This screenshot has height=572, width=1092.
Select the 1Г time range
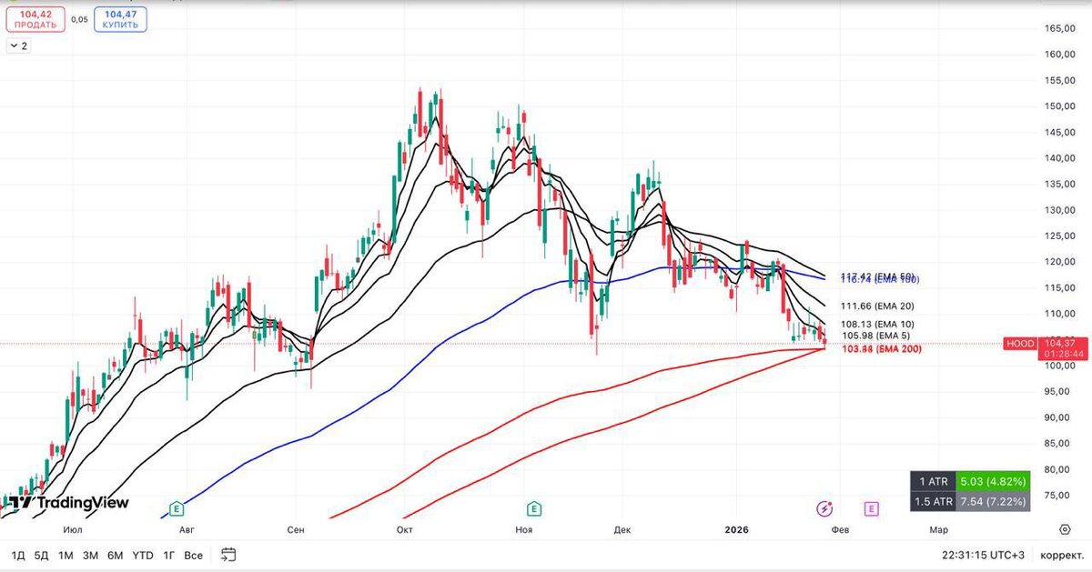(x=169, y=555)
